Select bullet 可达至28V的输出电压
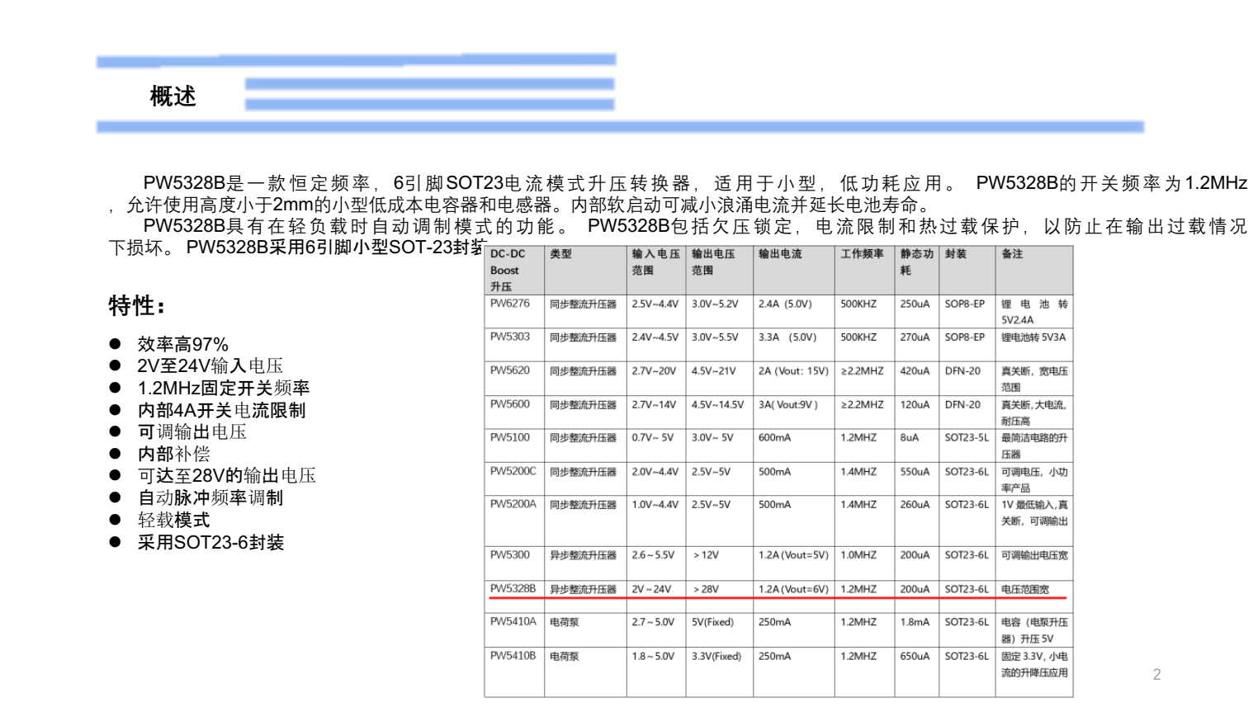 [x=226, y=475]
